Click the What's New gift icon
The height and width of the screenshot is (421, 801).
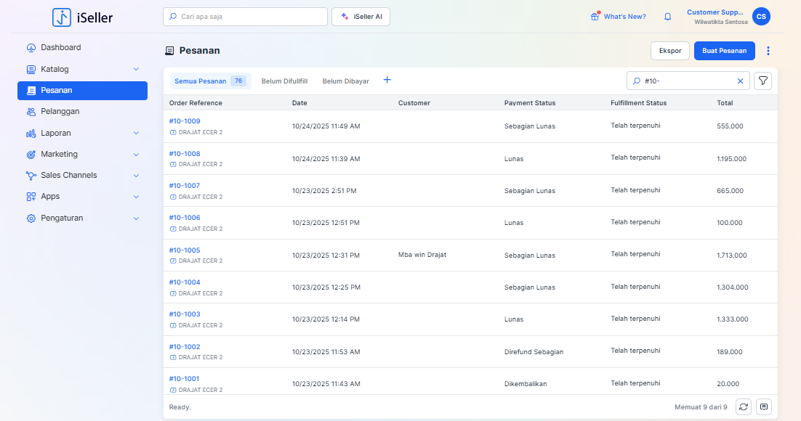(595, 17)
